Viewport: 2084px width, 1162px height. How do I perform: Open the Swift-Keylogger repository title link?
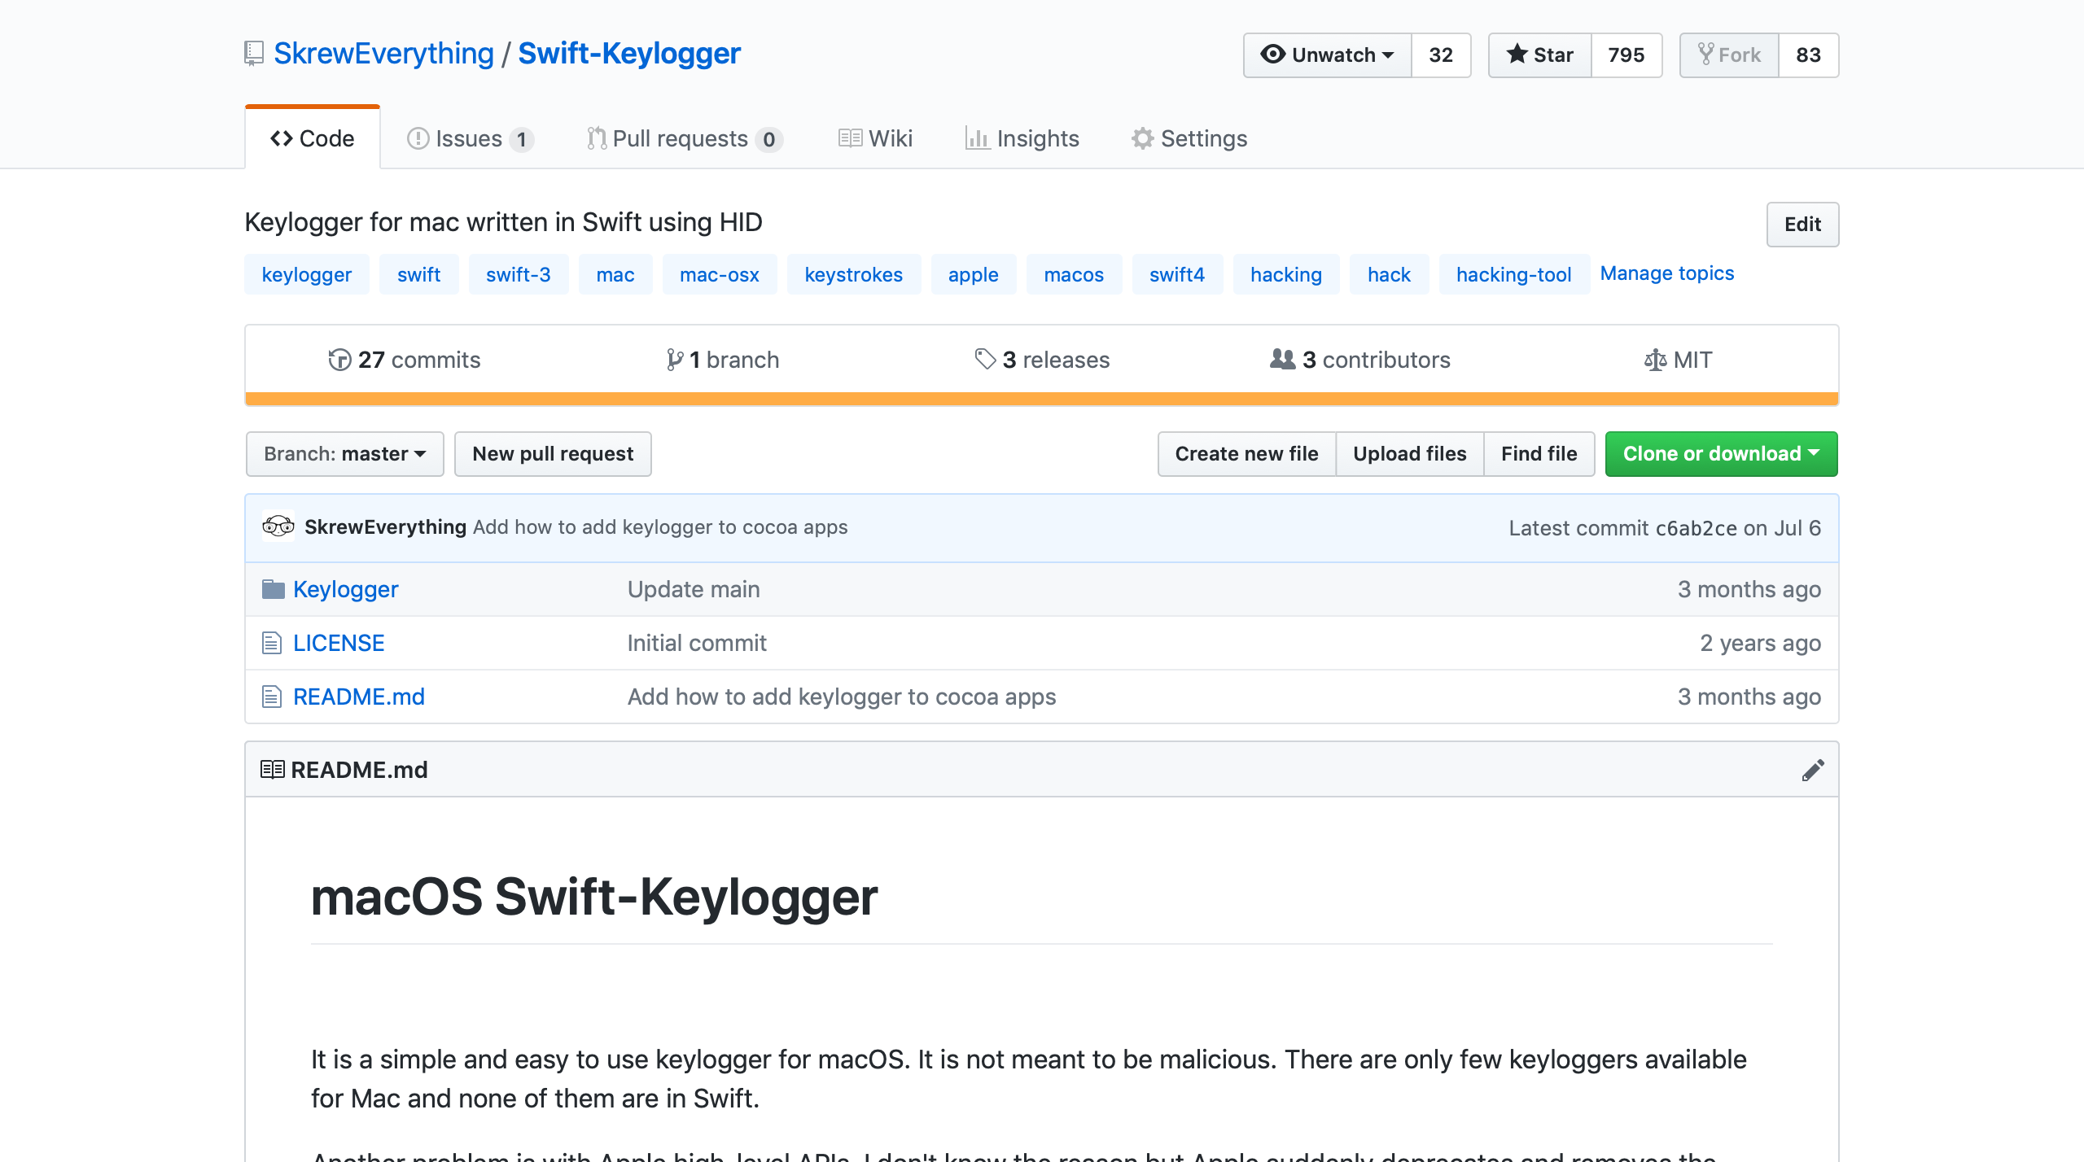tap(629, 53)
